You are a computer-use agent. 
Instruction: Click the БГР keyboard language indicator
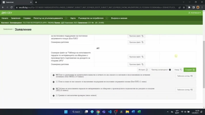point(177,112)
